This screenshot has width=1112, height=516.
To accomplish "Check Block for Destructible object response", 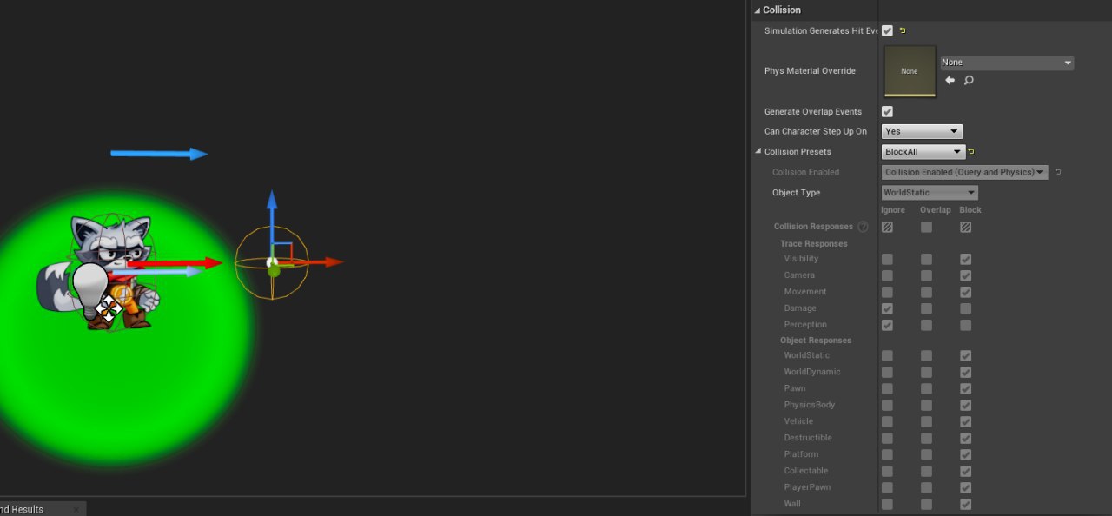I will (x=965, y=438).
